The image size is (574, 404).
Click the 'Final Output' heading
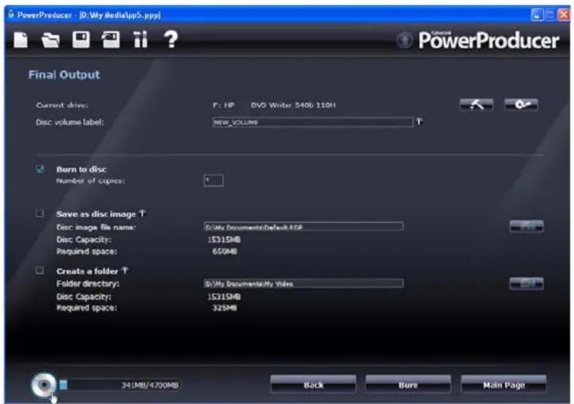coord(64,75)
